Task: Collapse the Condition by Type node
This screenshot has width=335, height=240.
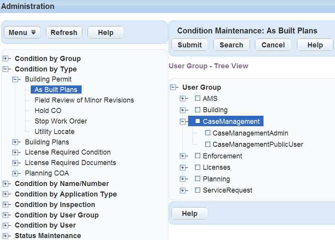Action: pos(5,69)
